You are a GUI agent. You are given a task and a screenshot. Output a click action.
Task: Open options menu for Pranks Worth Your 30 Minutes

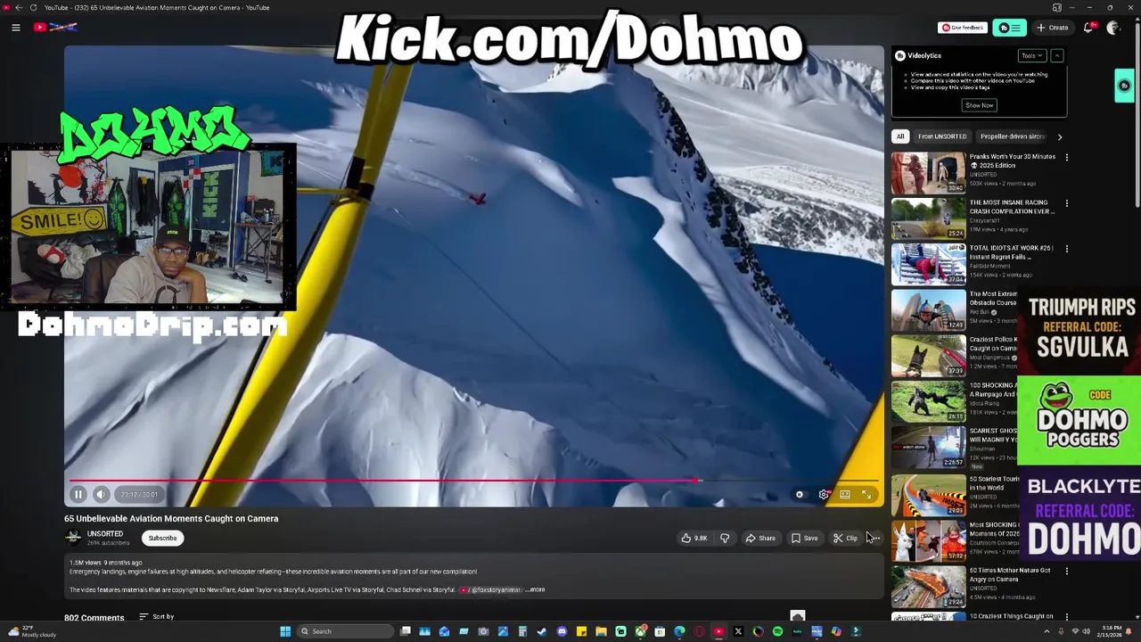1066,158
